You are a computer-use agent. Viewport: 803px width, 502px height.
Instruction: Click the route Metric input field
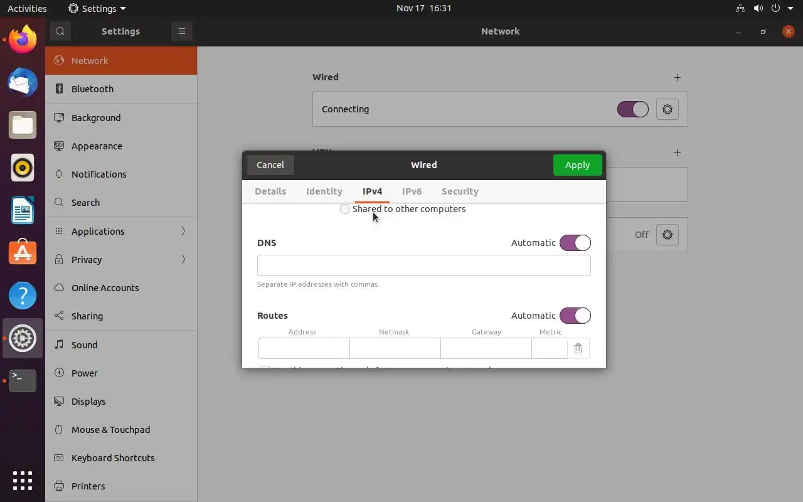(x=550, y=348)
